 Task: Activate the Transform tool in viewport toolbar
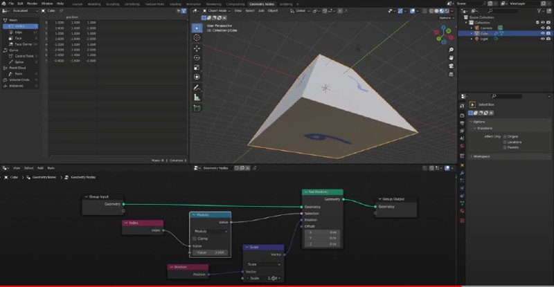(x=197, y=77)
